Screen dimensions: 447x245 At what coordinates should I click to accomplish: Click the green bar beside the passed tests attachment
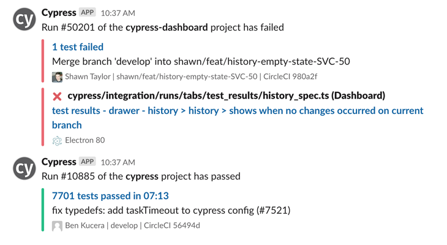43,210
